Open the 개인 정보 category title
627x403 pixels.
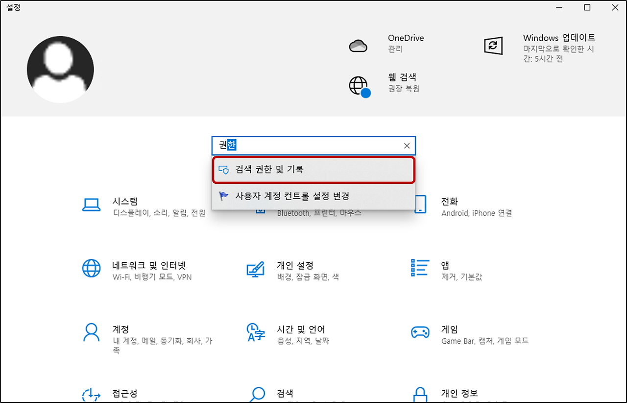(x=459, y=393)
